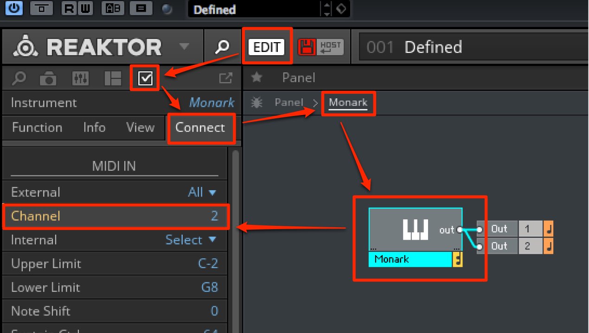Open the panelsets layout tab
The width and height of the screenshot is (589, 333).
click(x=113, y=79)
